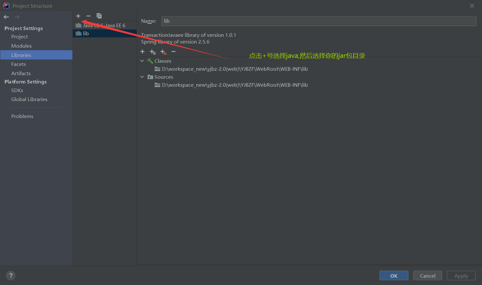Click the 'Project Structure' window title

32,6
